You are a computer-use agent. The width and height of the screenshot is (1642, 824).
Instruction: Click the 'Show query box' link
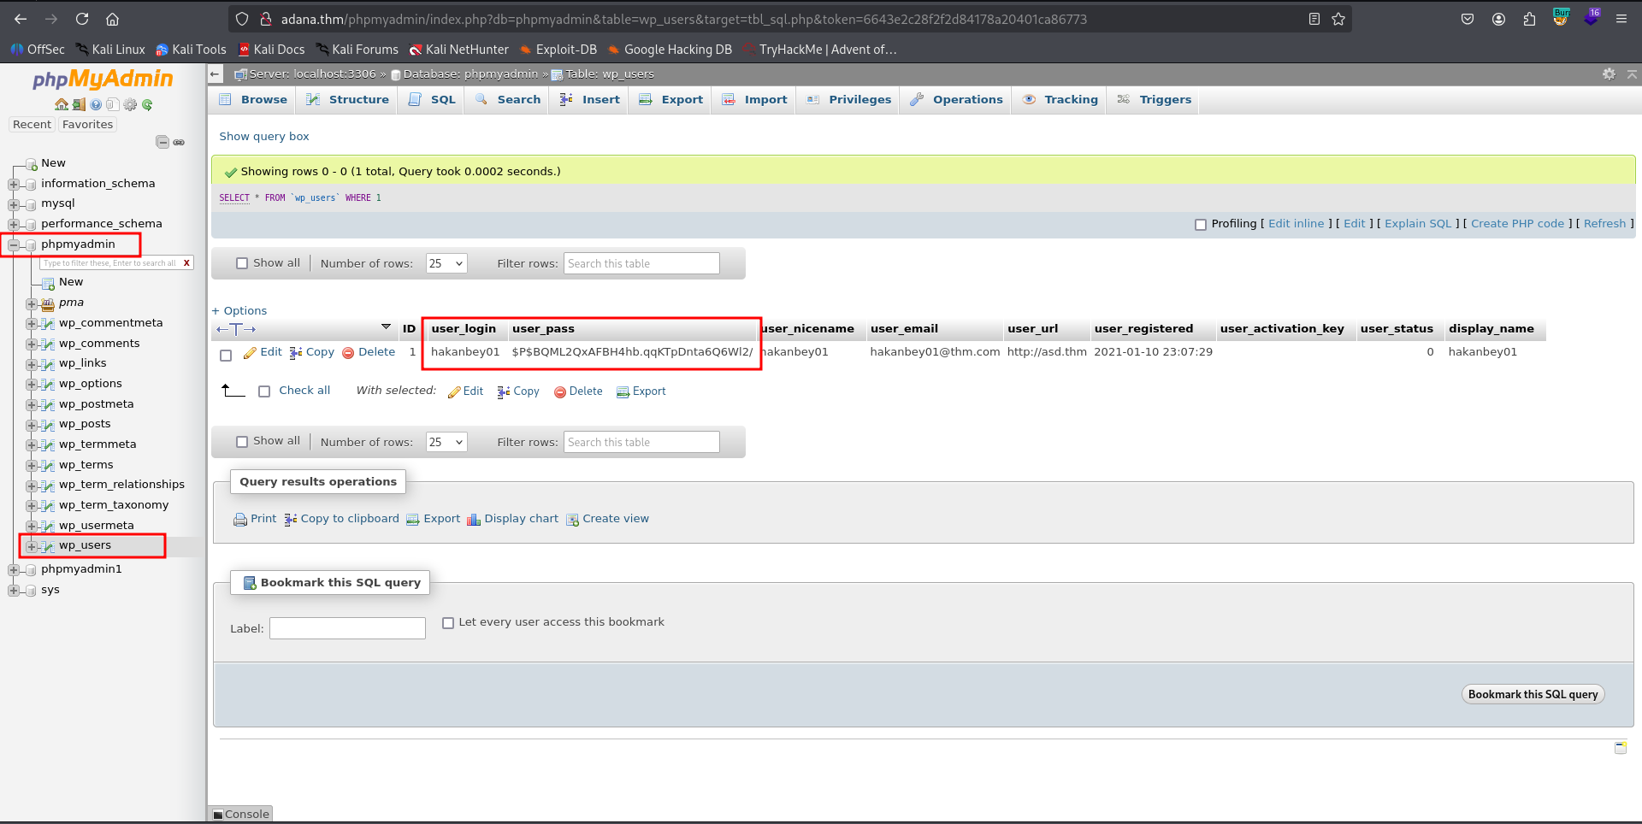(264, 137)
